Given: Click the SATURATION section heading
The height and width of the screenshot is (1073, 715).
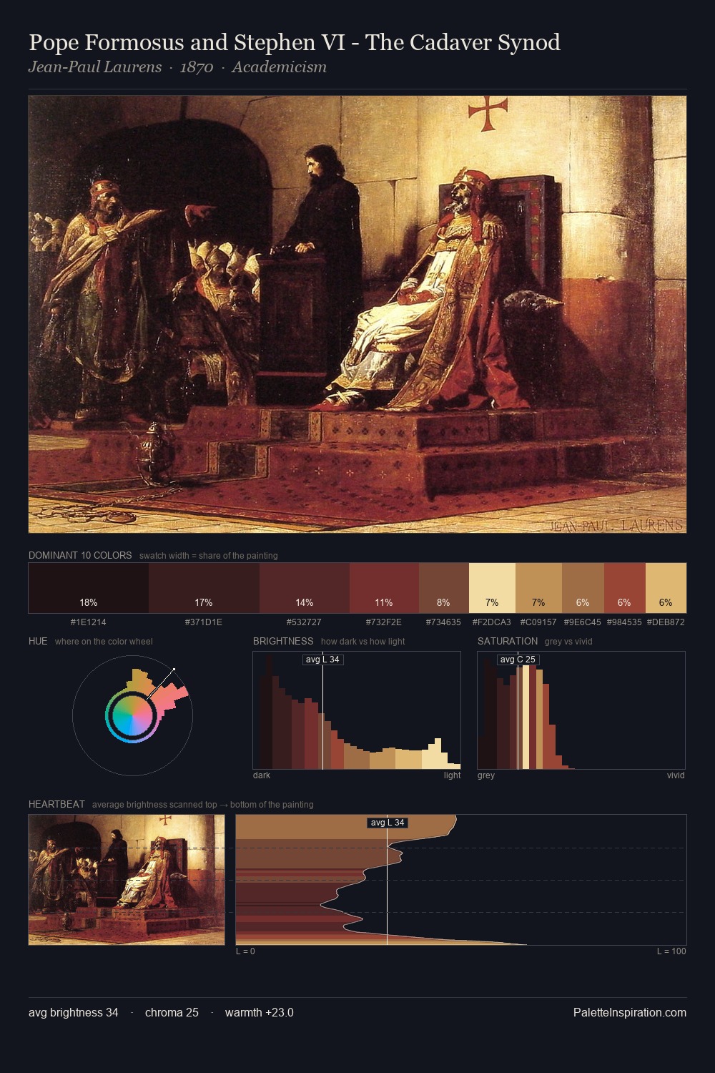Looking at the screenshot, I should [x=508, y=641].
